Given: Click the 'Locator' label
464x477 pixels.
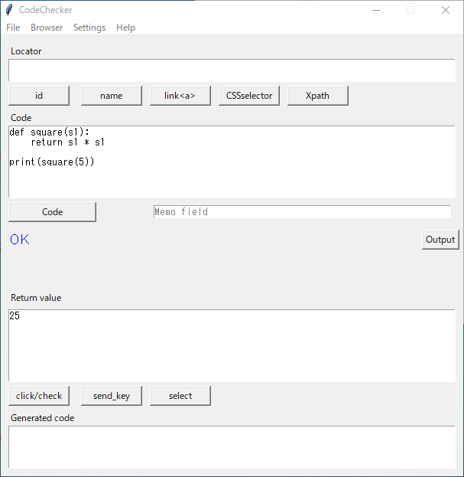Looking at the screenshot, I should click(26, 51).
